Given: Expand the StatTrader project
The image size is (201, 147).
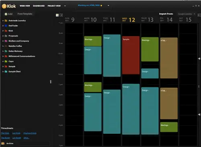Looking at the screenshot, I should click(x=3, y=26).
